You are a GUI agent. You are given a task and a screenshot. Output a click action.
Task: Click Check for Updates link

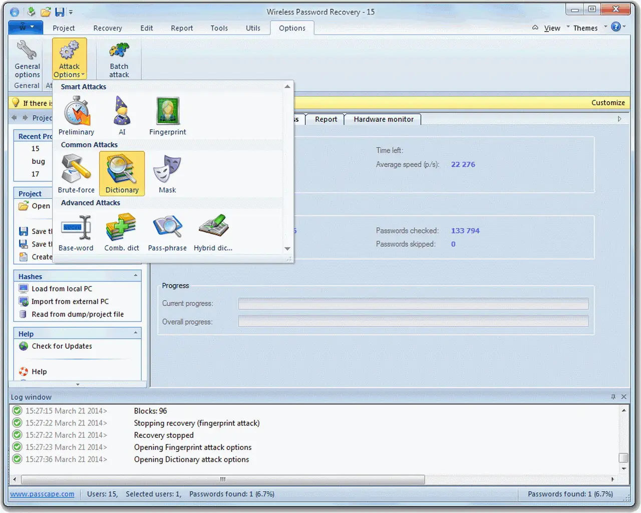tap(62, 346)
